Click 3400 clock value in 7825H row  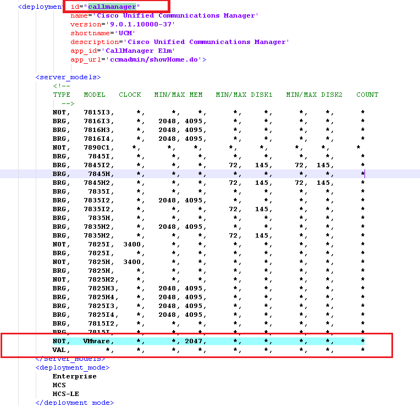[132, 262]
